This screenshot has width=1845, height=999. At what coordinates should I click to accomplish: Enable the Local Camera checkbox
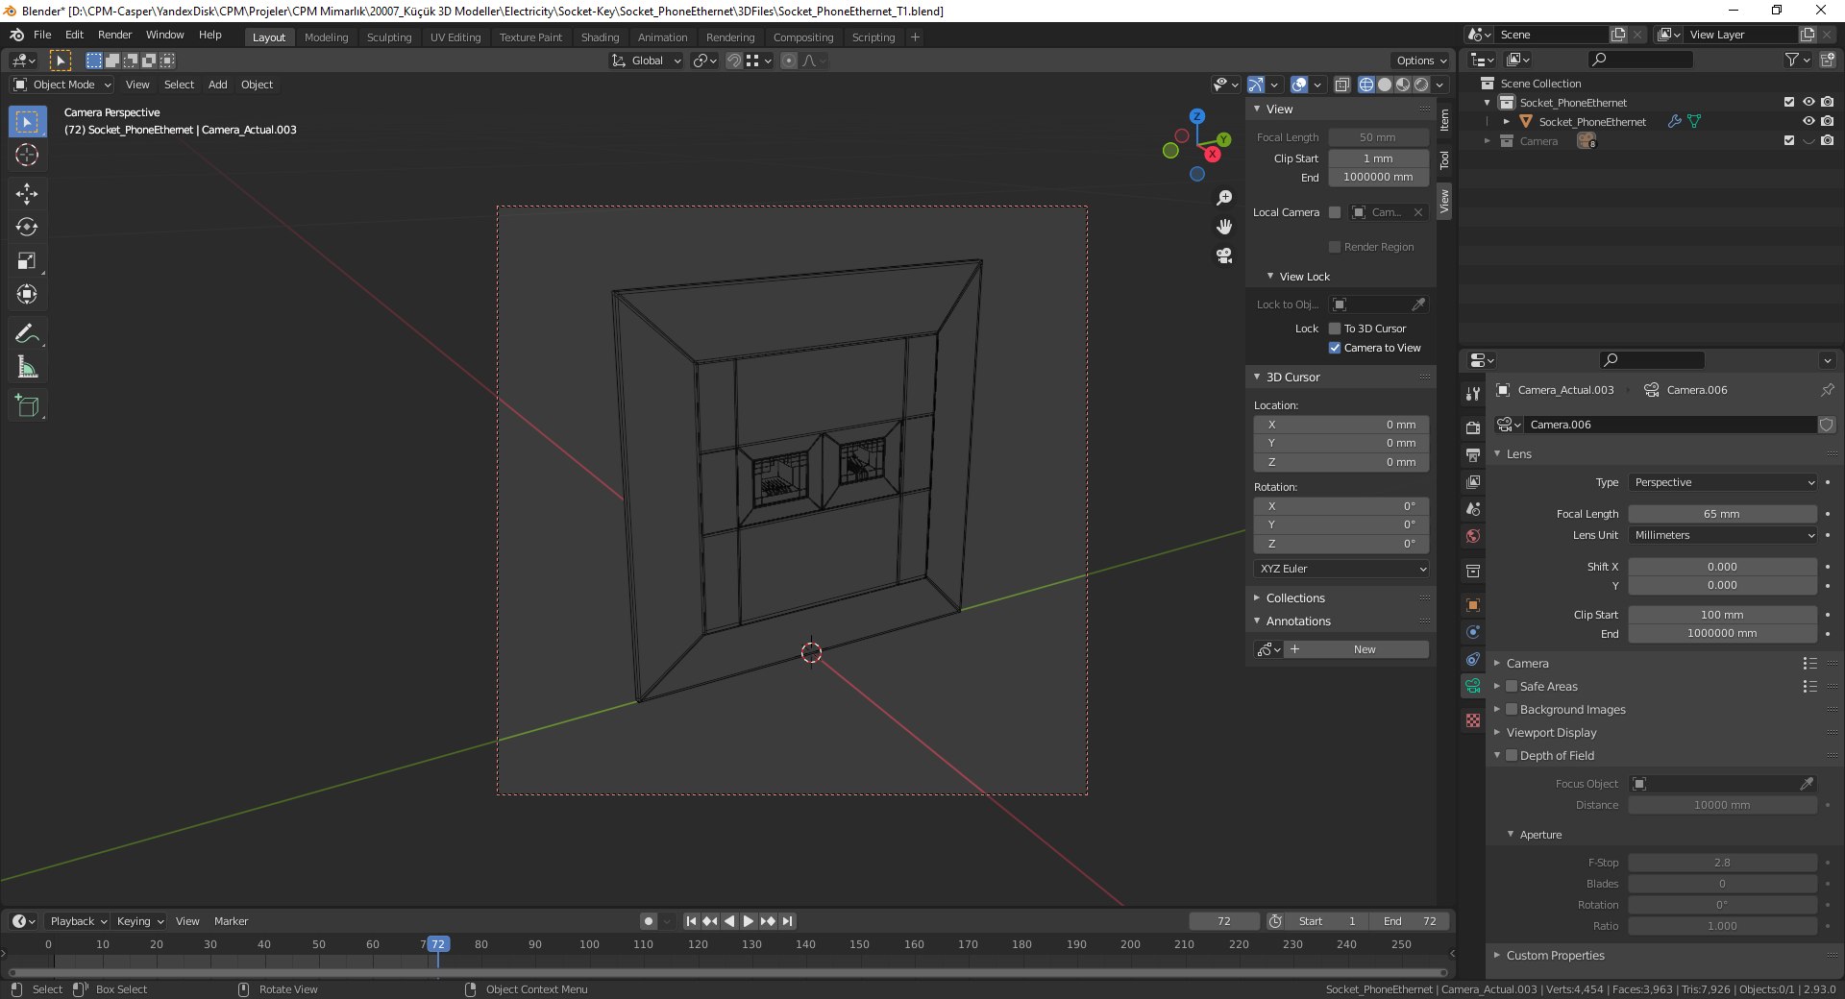(1335, 212)
